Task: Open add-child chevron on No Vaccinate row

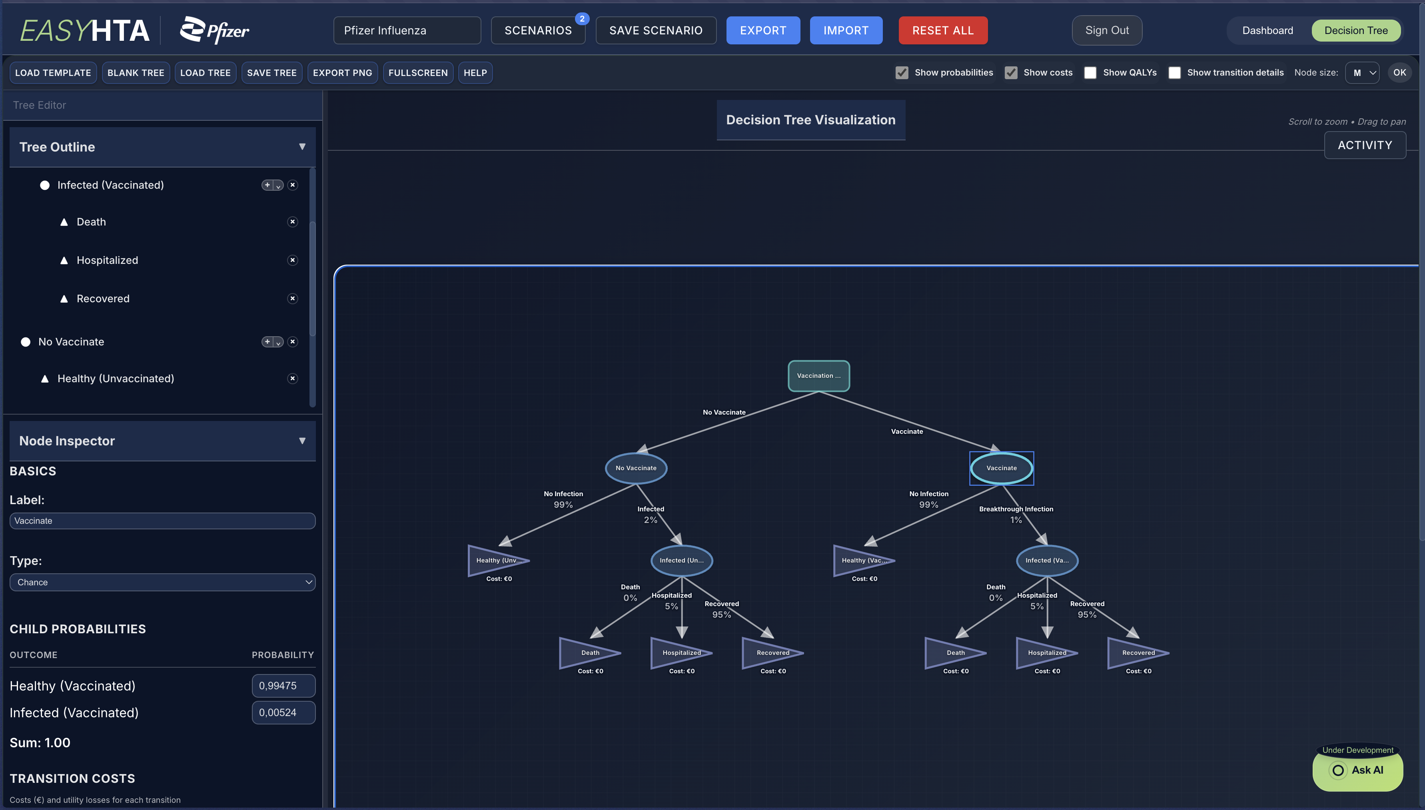Action: point(278,341)
